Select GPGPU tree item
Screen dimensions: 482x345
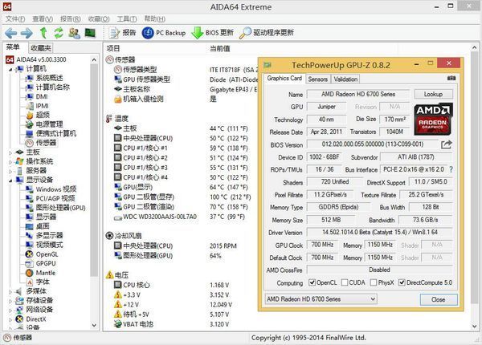pyautogui.click(x=46, y=263)
